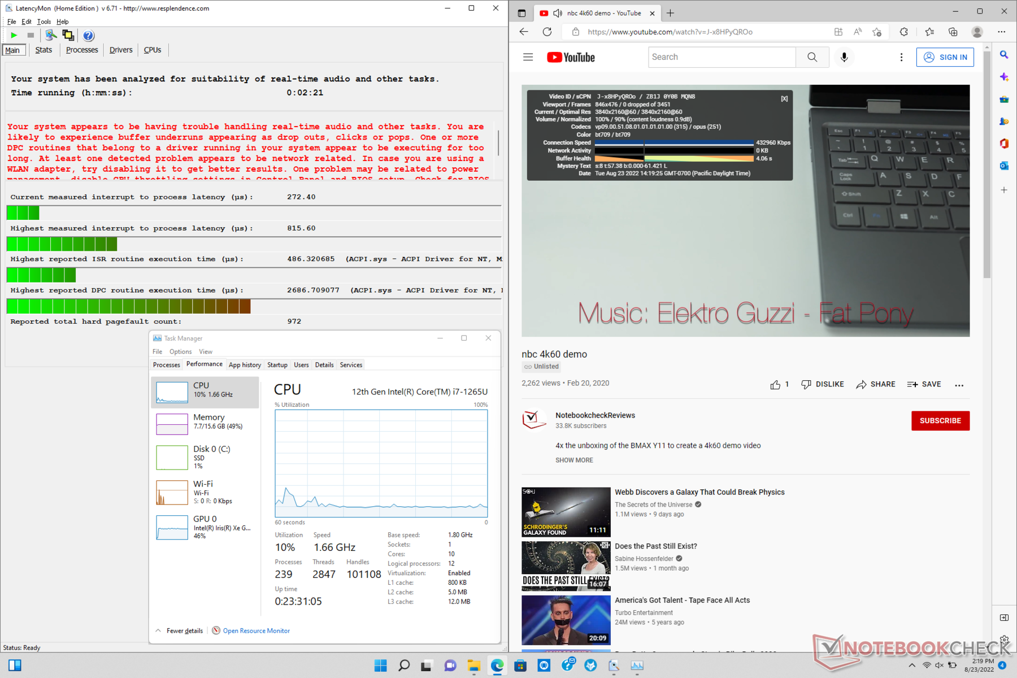Image resolution: width=1017 pixels, height=678 pixels.
Task: Open YouTube settings three-dot menu
Action: 901,57
